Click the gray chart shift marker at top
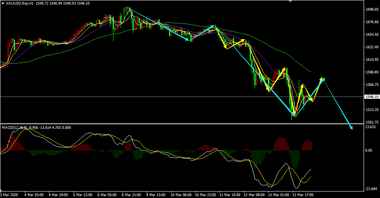The image size is (380, 198). click(x=290, y=1)
